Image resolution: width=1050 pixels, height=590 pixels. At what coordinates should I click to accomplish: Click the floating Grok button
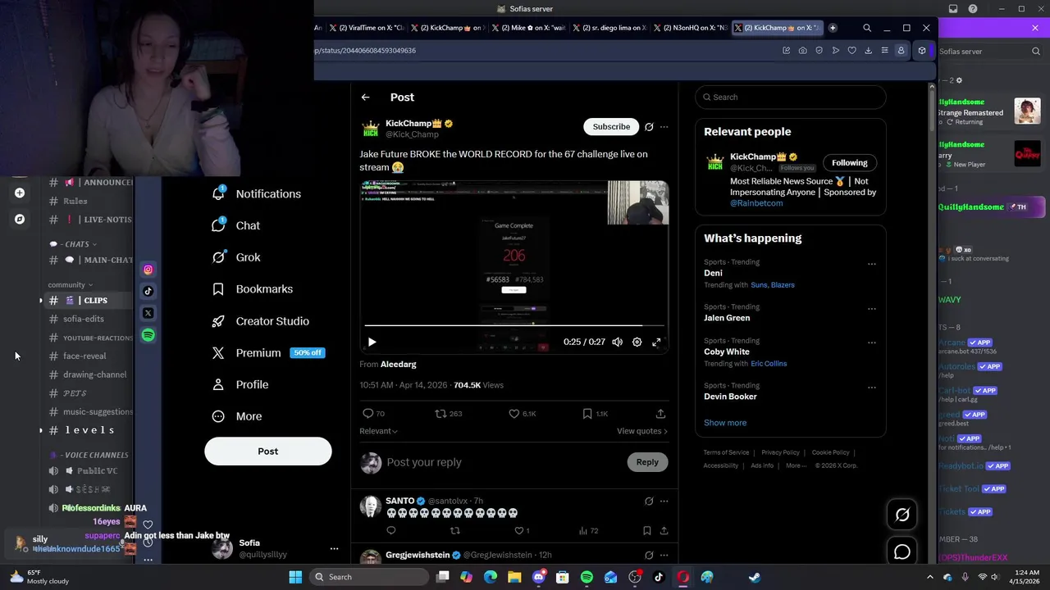(902, 515)
